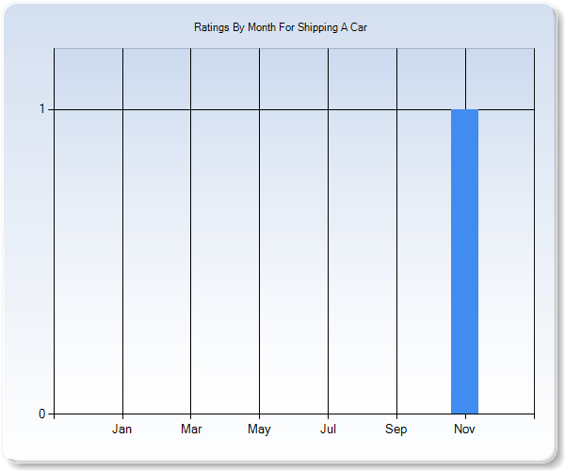Click the chart title about Shipping A Car
The height and width of the screenshot is (471, 565).
281,28
